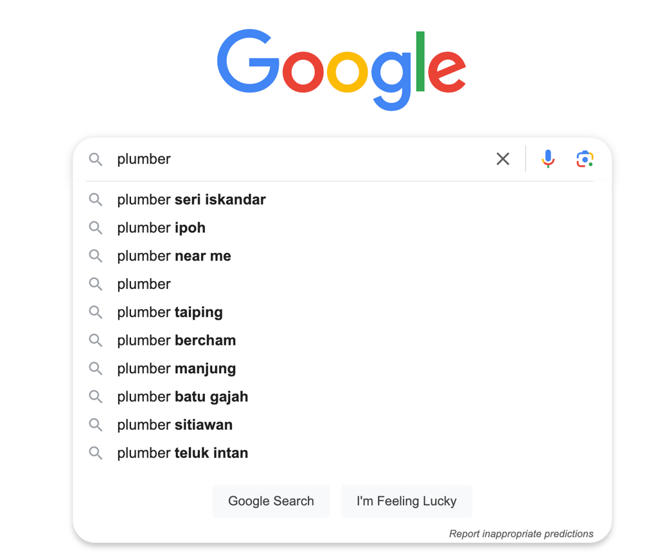Pick the 'plumber near me' suggestion
Screen dimensions: 658x552
pyautogui.click(x=174, y=256)
